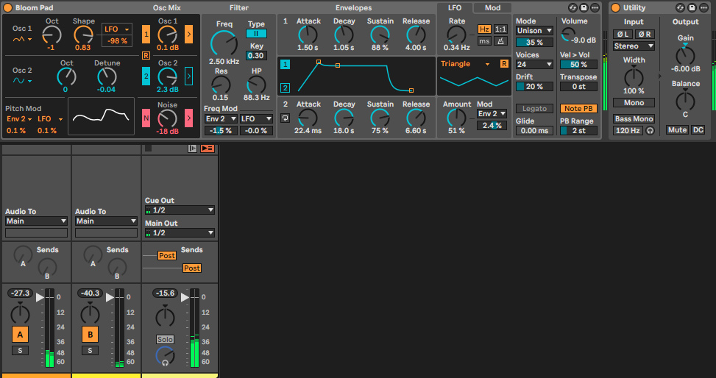
Task: Toggle the Bloom Pad device activator
Action: [8, 8]
